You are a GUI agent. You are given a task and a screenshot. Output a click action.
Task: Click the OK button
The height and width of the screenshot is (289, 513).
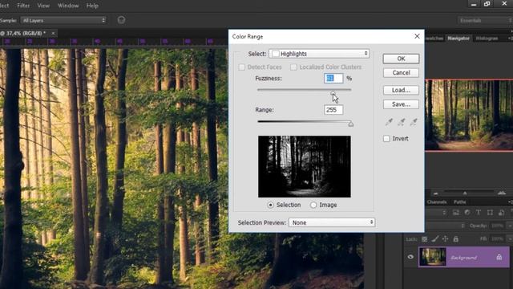tap(401, 59)
